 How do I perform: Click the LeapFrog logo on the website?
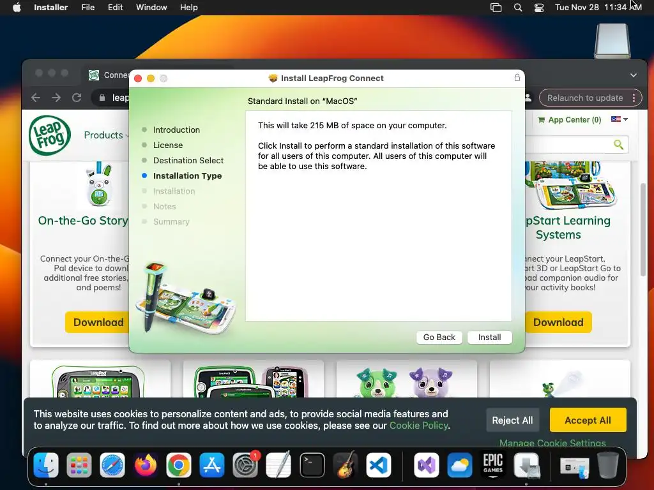point(50,135)
